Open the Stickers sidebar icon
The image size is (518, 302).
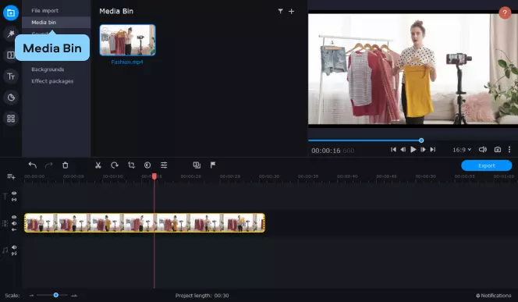pos(11,98)
